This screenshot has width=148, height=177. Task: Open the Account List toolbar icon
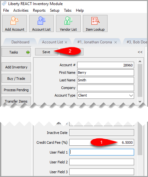[x=41, y=23]
